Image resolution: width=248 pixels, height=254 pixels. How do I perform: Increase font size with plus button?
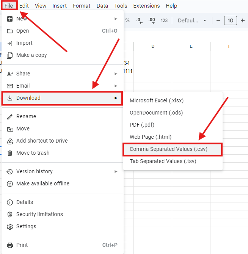[x=243, y=20]
